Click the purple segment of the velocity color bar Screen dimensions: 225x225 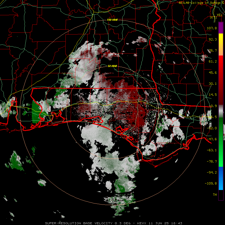221,28
